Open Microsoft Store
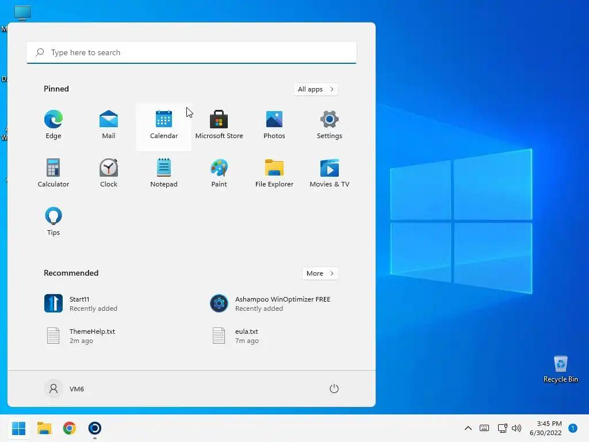The image size is (589, 442). 219,125
